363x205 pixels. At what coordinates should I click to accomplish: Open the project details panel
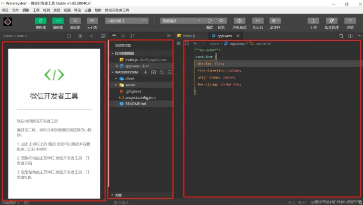point(350,21)
